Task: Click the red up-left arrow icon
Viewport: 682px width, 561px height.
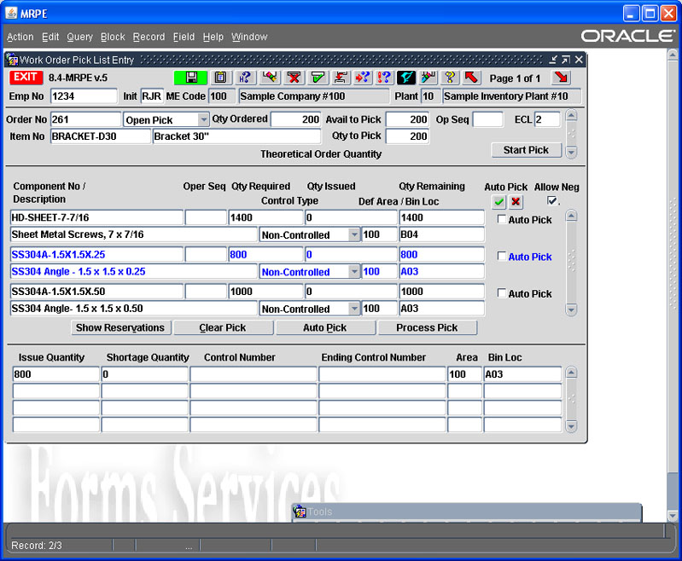Action: [x=471, y=78]
